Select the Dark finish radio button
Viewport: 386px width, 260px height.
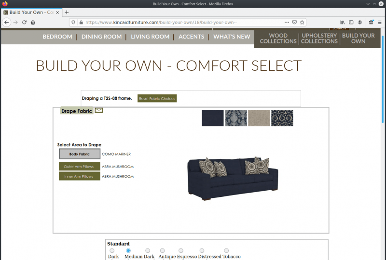click(112, 250)
